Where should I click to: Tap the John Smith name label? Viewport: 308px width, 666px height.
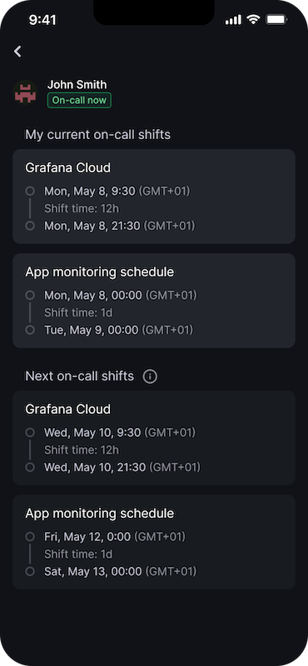77,85
